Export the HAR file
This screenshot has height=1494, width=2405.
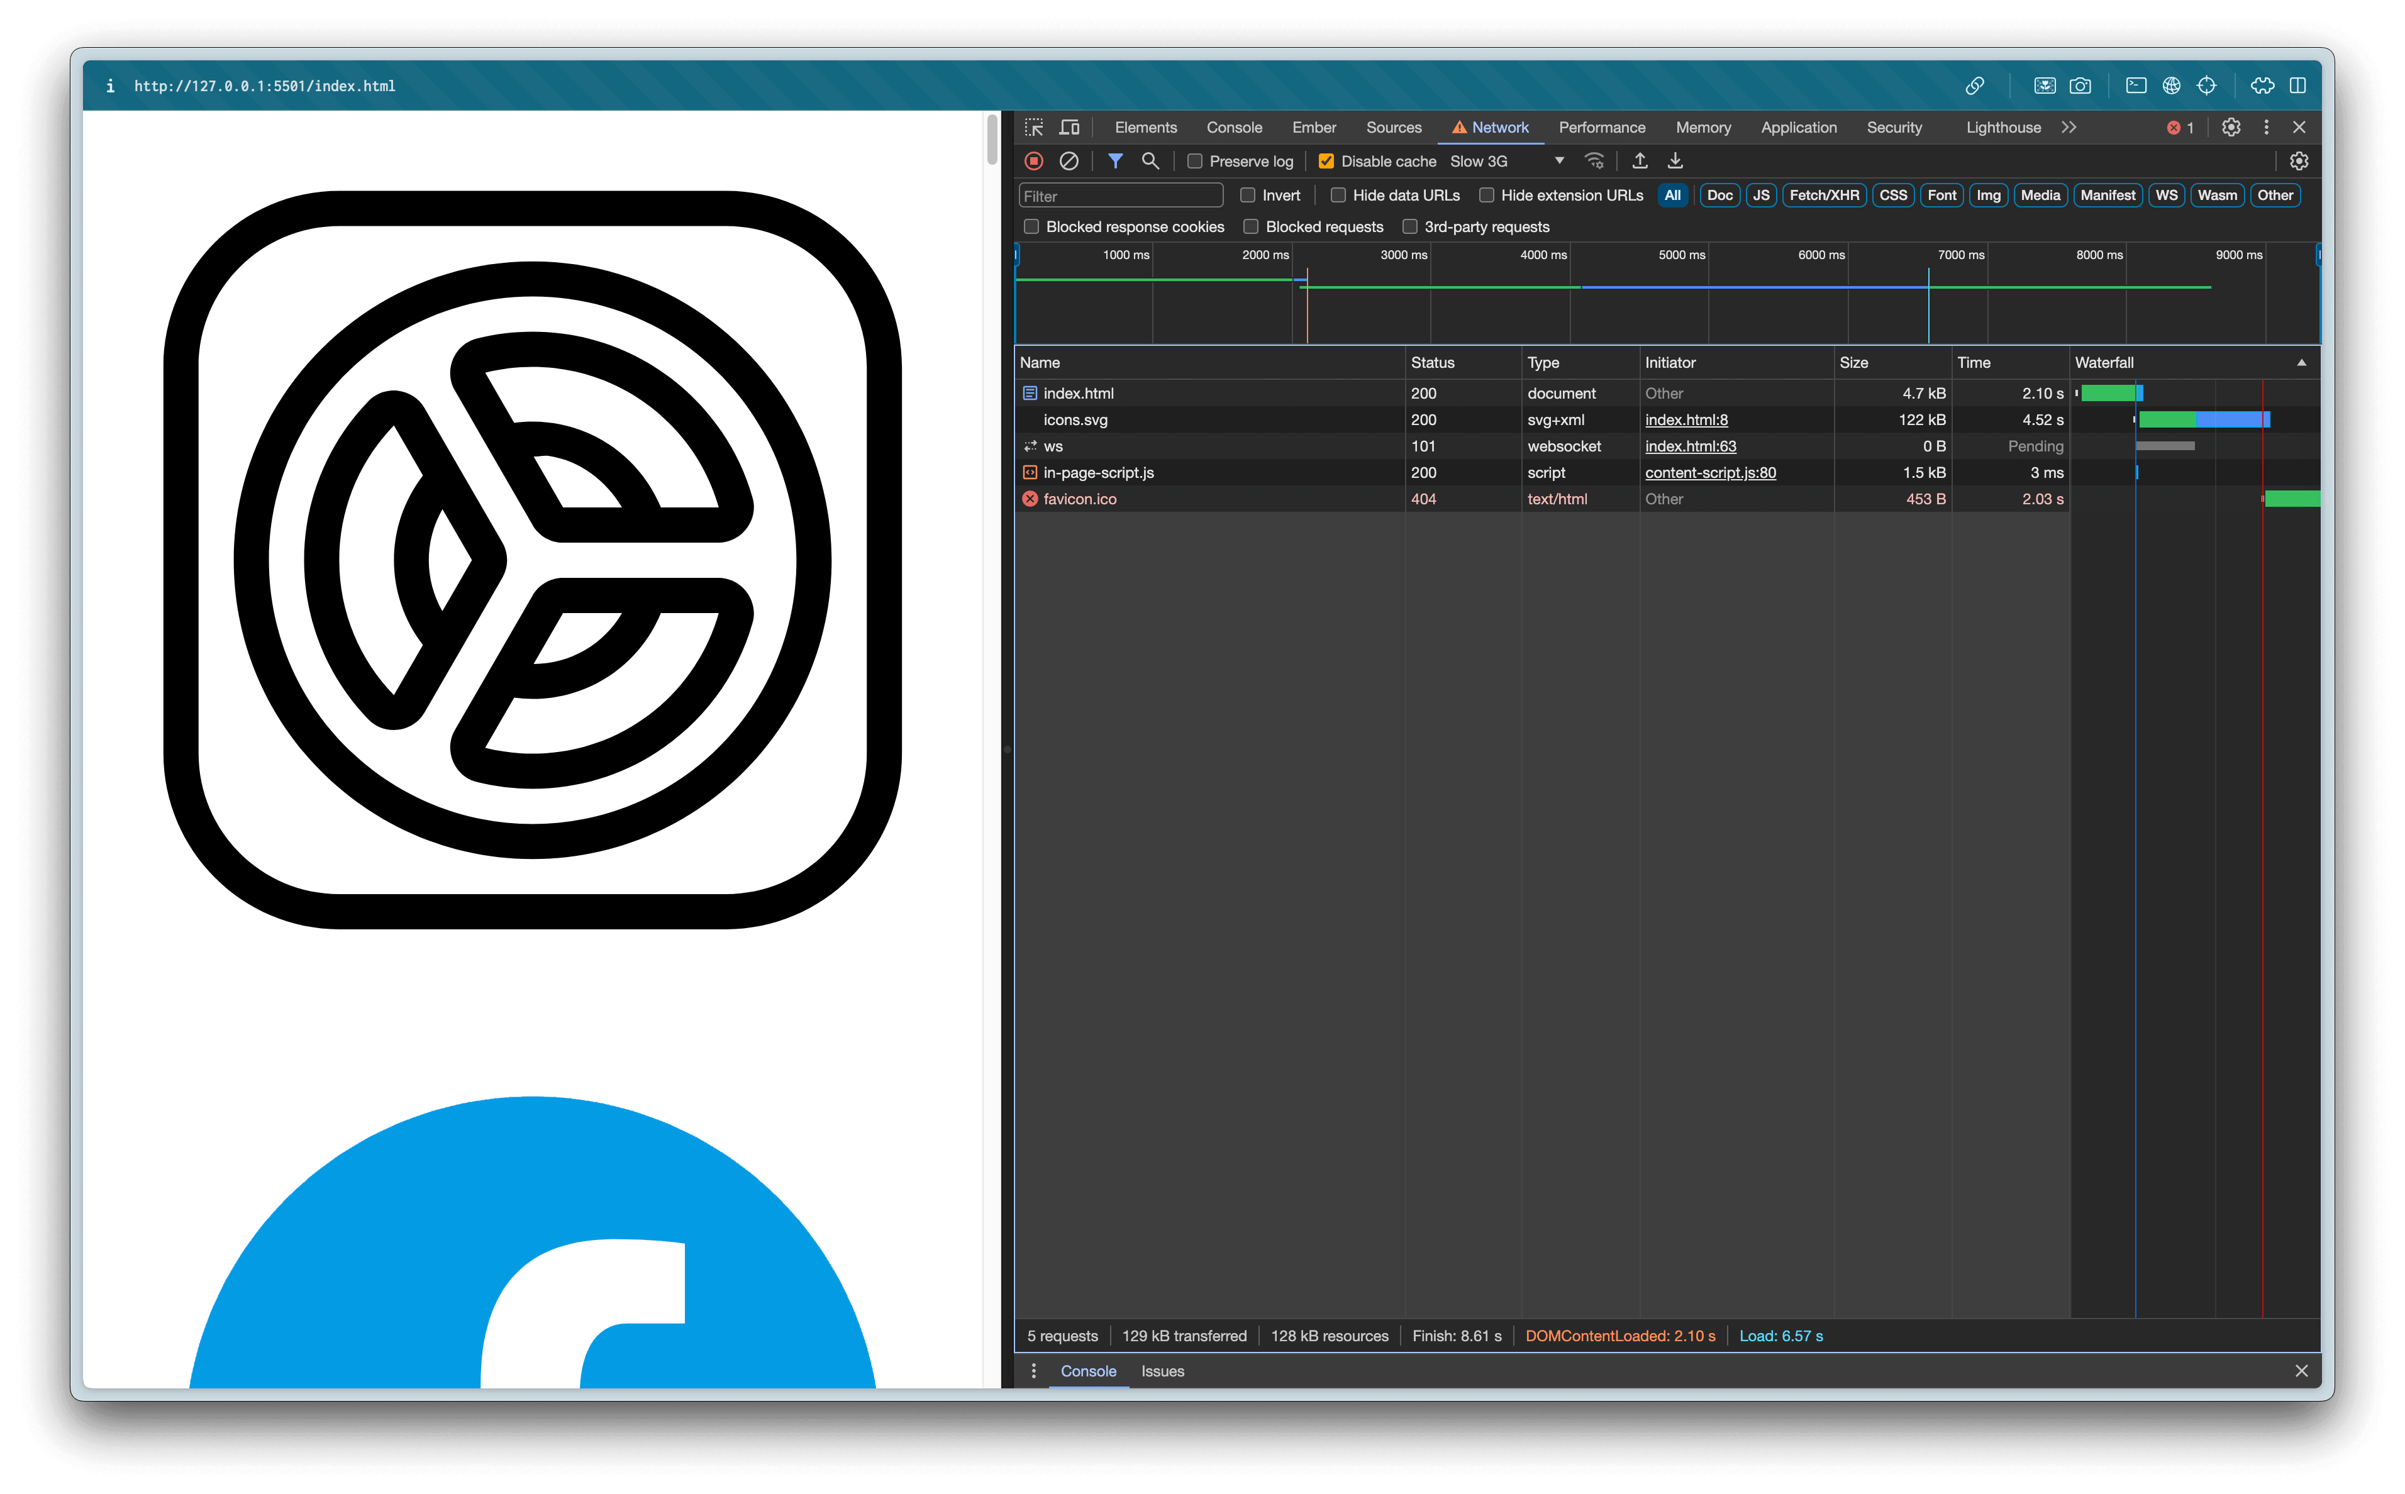click(1675, 160)
